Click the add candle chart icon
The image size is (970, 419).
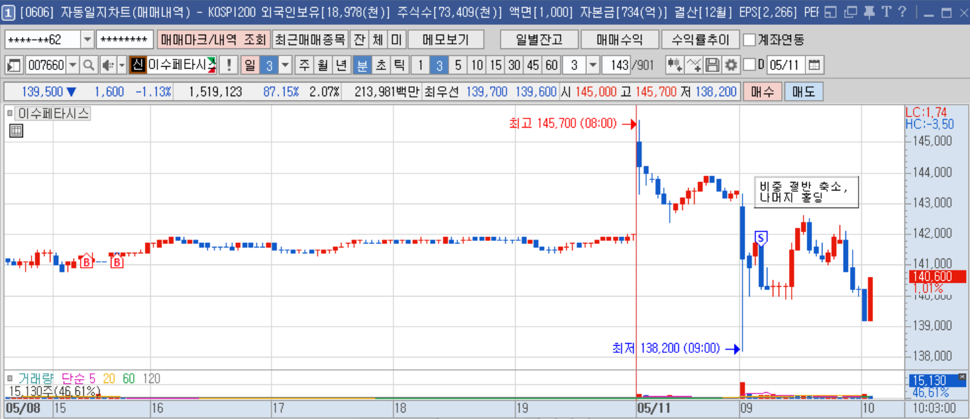coord(674,65)
